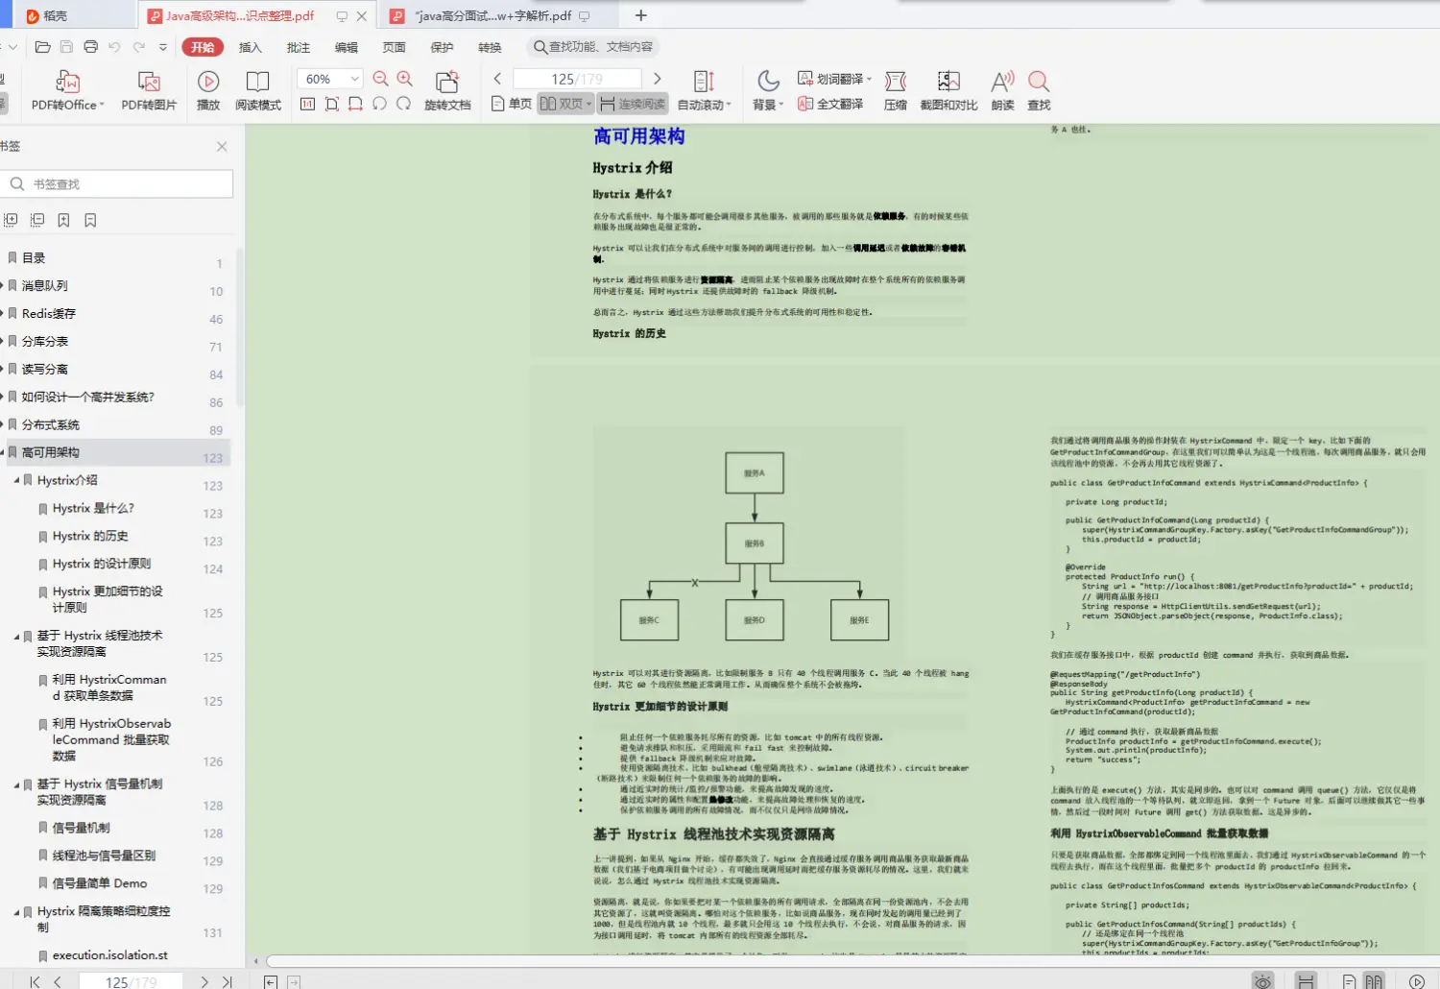The image size is (1440, 989).
Task: Collapse Hystrix 隔离策略细粒度控制 node
Action: [x=16, y=912]
